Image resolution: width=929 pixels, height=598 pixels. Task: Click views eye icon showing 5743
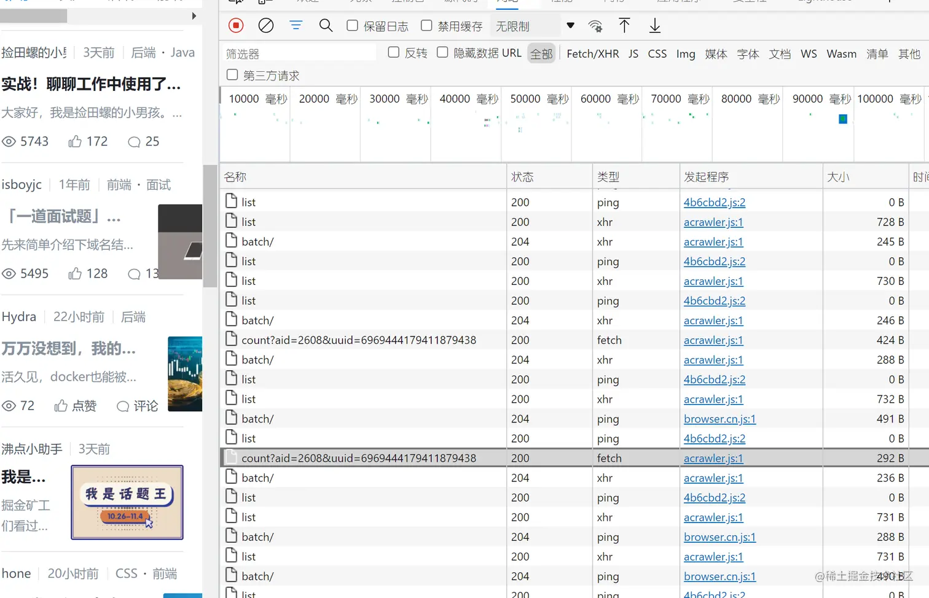coord(9,142)
